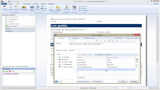Screen dimensions: 160x90
Task: Center the Libellé text
Action: (113, 41)
